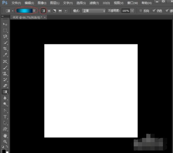Select the Eraser tool
This screenshot has width=173, height=153.
[5, 86]
